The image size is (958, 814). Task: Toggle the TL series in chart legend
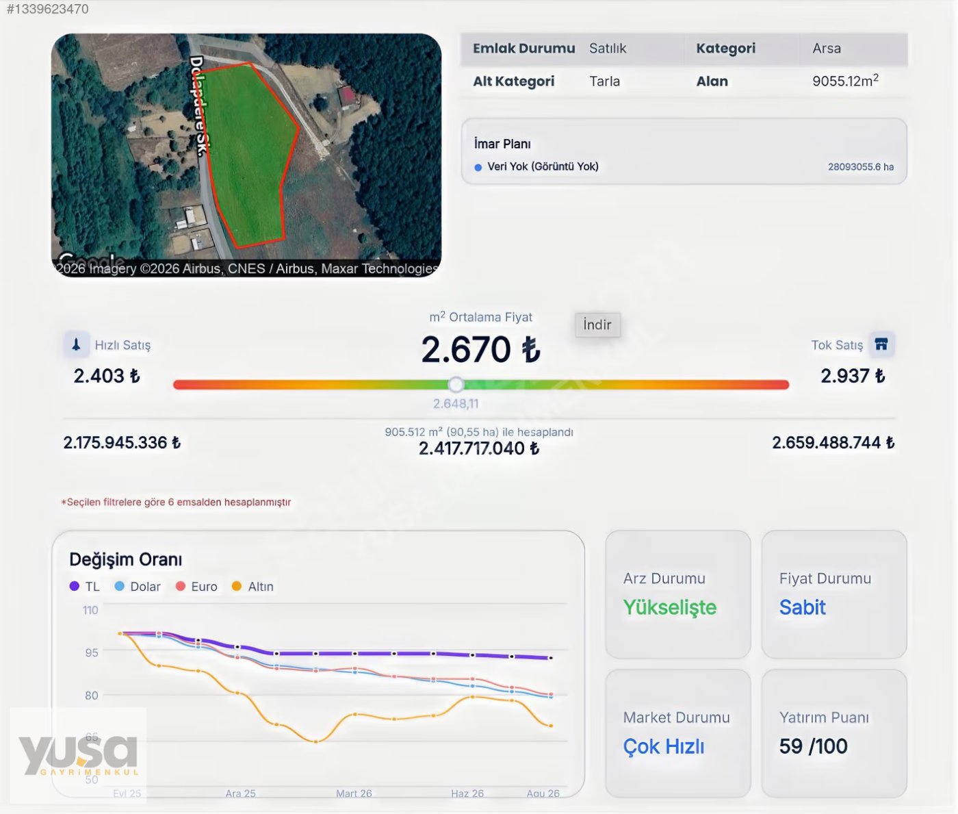point(85,587)
